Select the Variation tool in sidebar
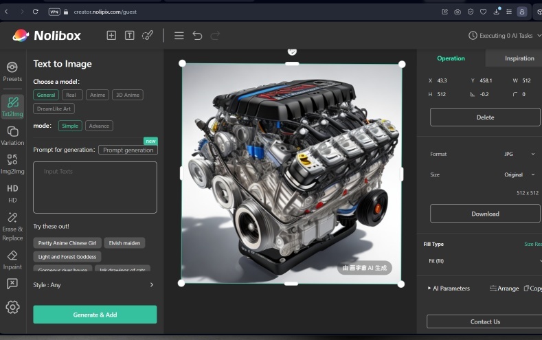 pyautogui.click(x=12, y=135)
